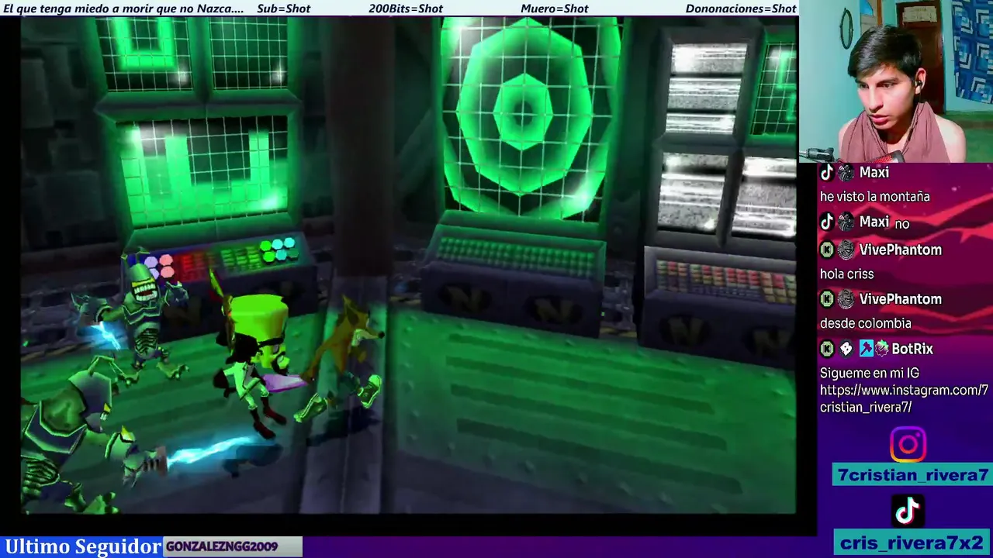This screenshot has height=558, width=993.
Task: Click the Maxi username above "he visto la montaña"
Action: click(874, 173)
